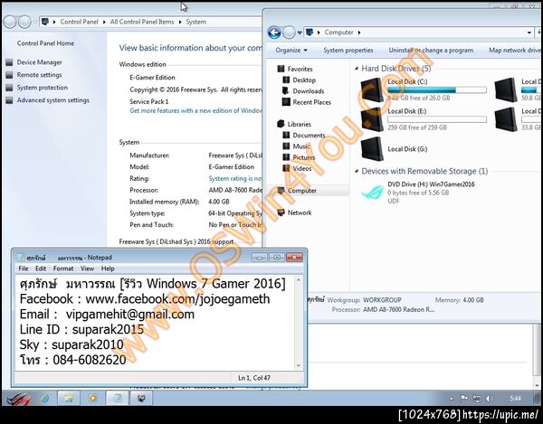Click volume speaker icon in system tray
Image resolution: width=543 pixels, height=424 pixels.
tap(489, 399)
